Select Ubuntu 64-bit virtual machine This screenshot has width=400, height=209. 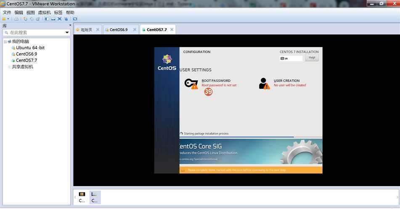pyautogui.click(x=30, y=48)
